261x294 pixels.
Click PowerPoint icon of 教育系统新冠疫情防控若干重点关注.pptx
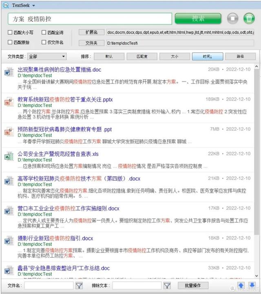click(9, 102)
